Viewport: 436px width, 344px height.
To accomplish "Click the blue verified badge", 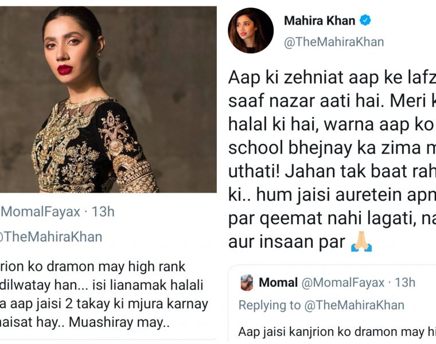I will [x=365, y=21].
